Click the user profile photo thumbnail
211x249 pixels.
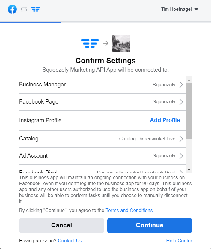pos(121,43)
